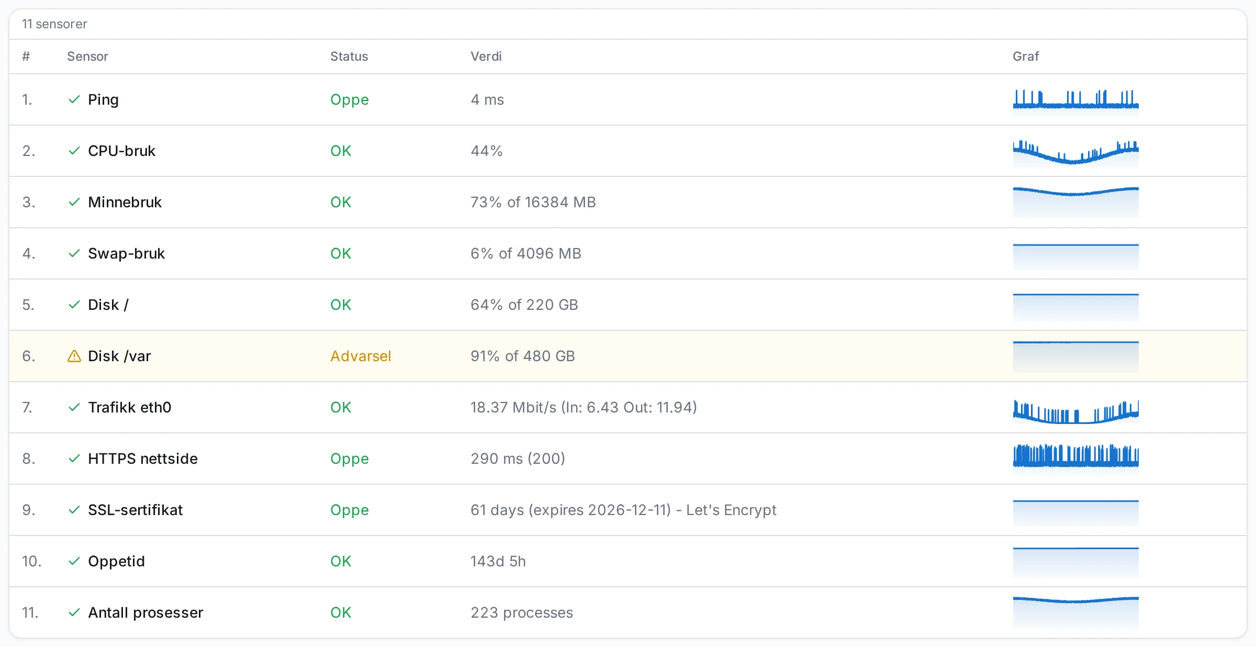1256x647 pixels.
Task: Click the 6% of 4096 MB swap value
Action: [526, 253]
